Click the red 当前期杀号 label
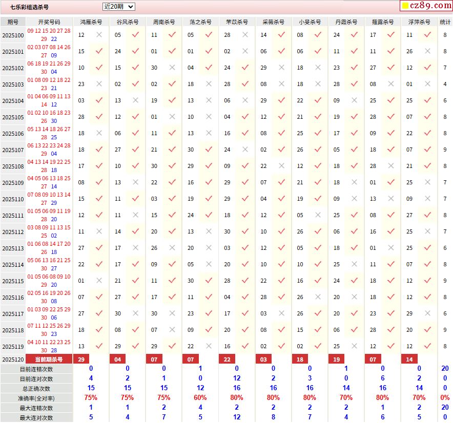 pos(49,359)
